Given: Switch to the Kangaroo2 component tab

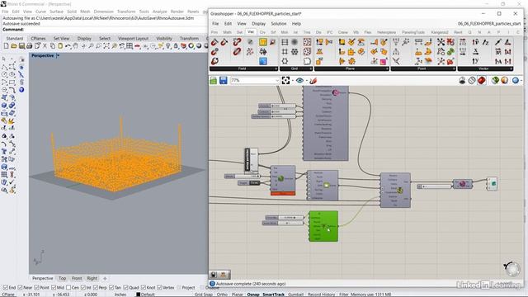Looking at the screenshot, I should click(440, 32).
